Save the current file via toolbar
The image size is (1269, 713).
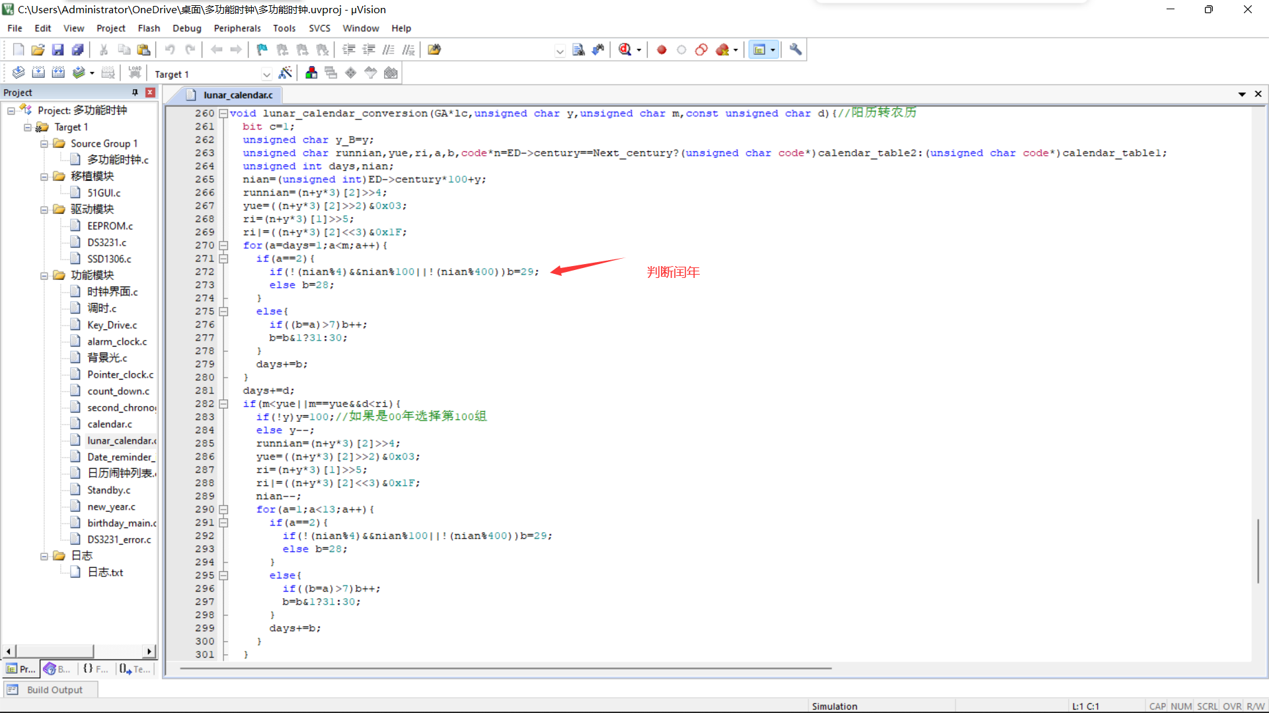[x=58, y=50]
